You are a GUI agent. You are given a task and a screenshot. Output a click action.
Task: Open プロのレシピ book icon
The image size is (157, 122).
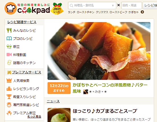(x=9, y=39)
